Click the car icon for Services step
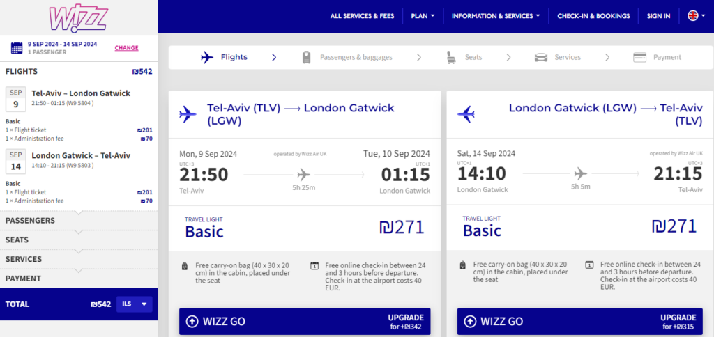Viewport: 714px width, 337px height. (541, 58)
